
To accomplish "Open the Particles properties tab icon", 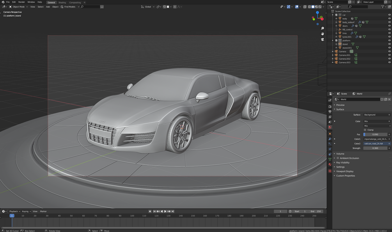I will click(330, 144).
